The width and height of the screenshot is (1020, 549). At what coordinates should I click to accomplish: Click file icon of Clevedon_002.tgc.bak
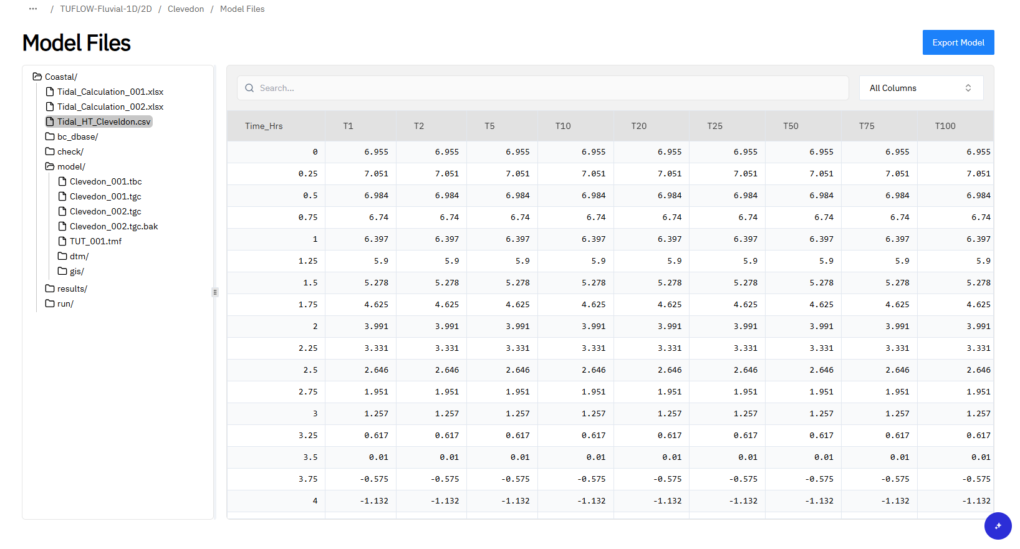pos(62,226)
